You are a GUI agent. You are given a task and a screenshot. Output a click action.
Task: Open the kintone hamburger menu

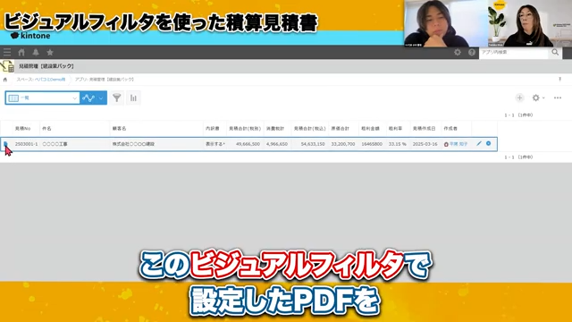pos(7,52)
